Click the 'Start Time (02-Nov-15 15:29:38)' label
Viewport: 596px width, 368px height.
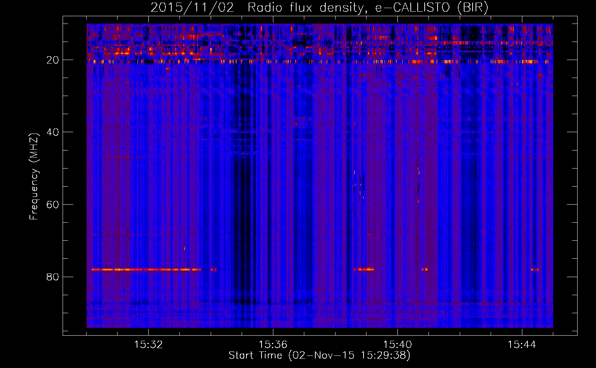319,355
